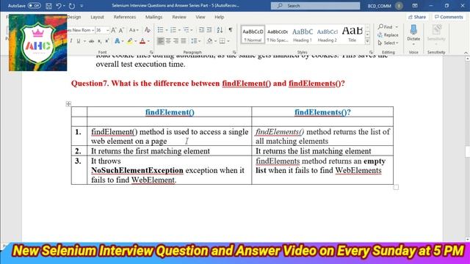Screen dimensions: 470x264
Task: Open the References tab
Action: [x=125, y=17]
